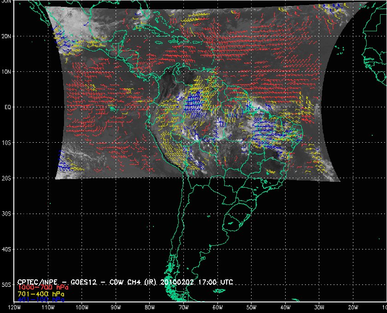Click the CPTEC/INPE text in caption
Screen dimensions: 387x313
(x=37, y=282)
